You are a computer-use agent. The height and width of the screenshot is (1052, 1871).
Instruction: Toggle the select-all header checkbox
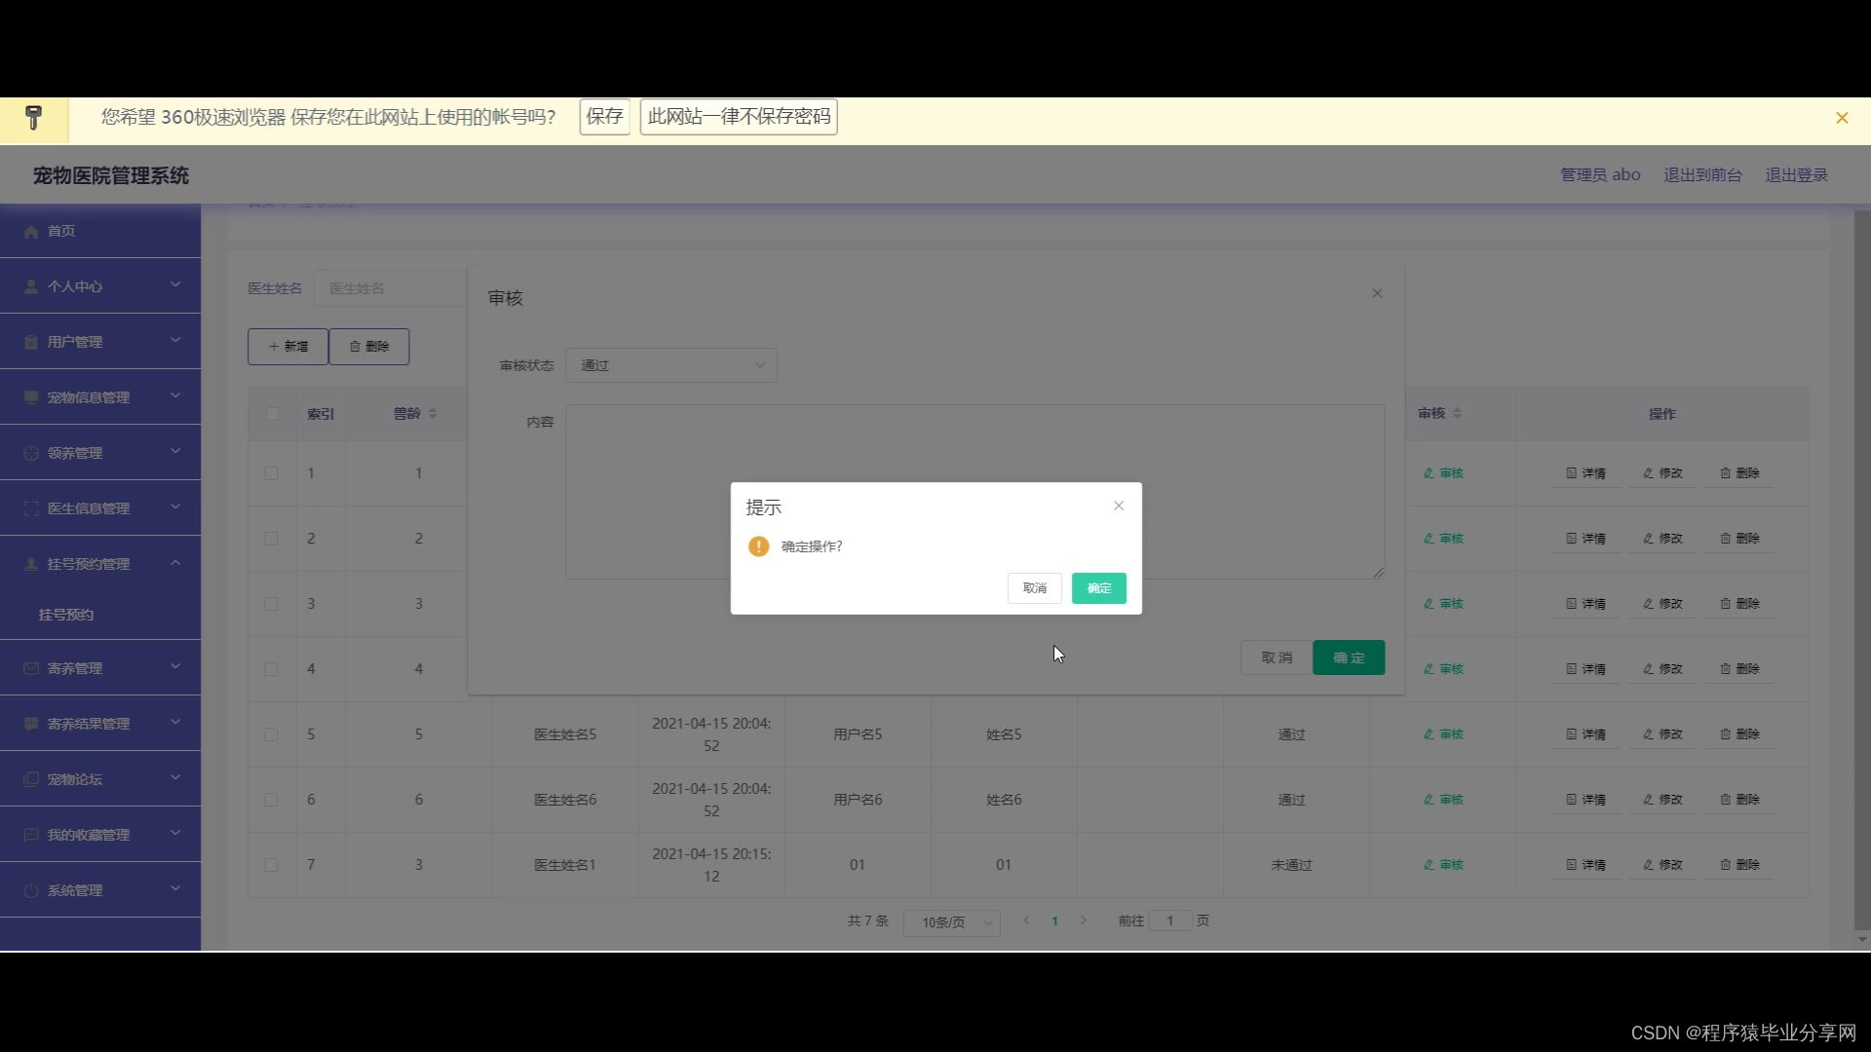[x=273, y=414]
